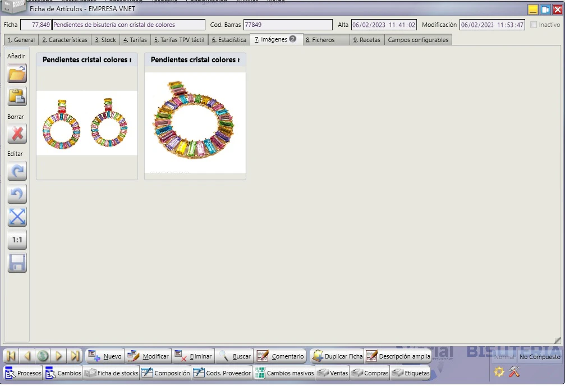This screenshot has height=386, width=565.
Task: Paste image from clipboard icon
Action: [17, 96]
